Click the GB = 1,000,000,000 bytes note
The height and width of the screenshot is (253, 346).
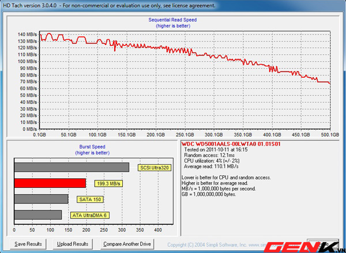point(209,194)
